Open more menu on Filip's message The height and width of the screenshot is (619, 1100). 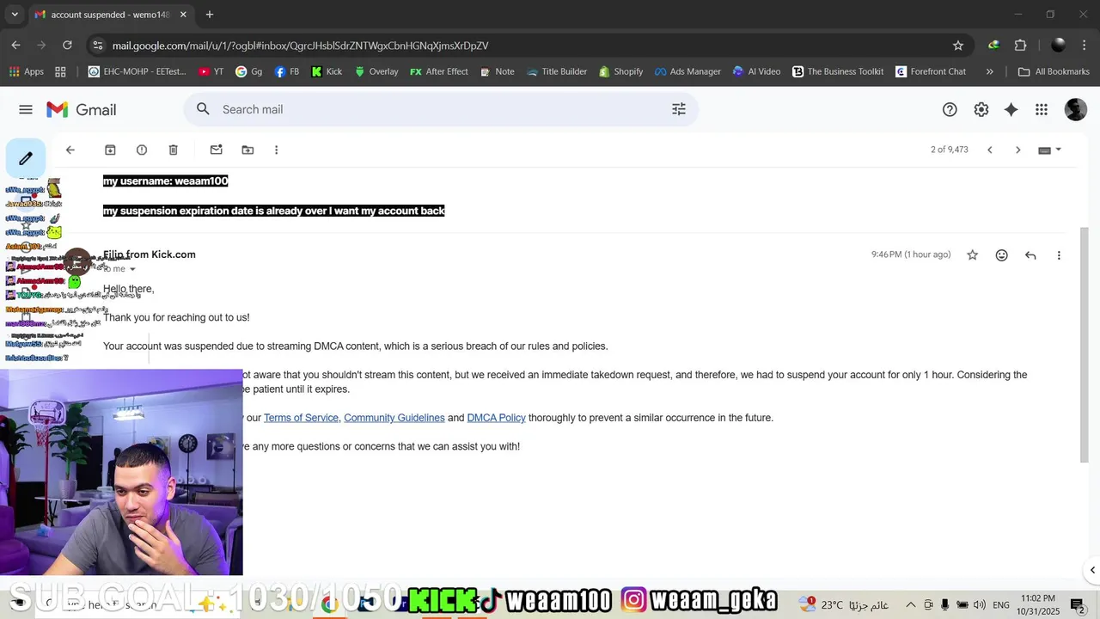click(x=1059, y=255)
